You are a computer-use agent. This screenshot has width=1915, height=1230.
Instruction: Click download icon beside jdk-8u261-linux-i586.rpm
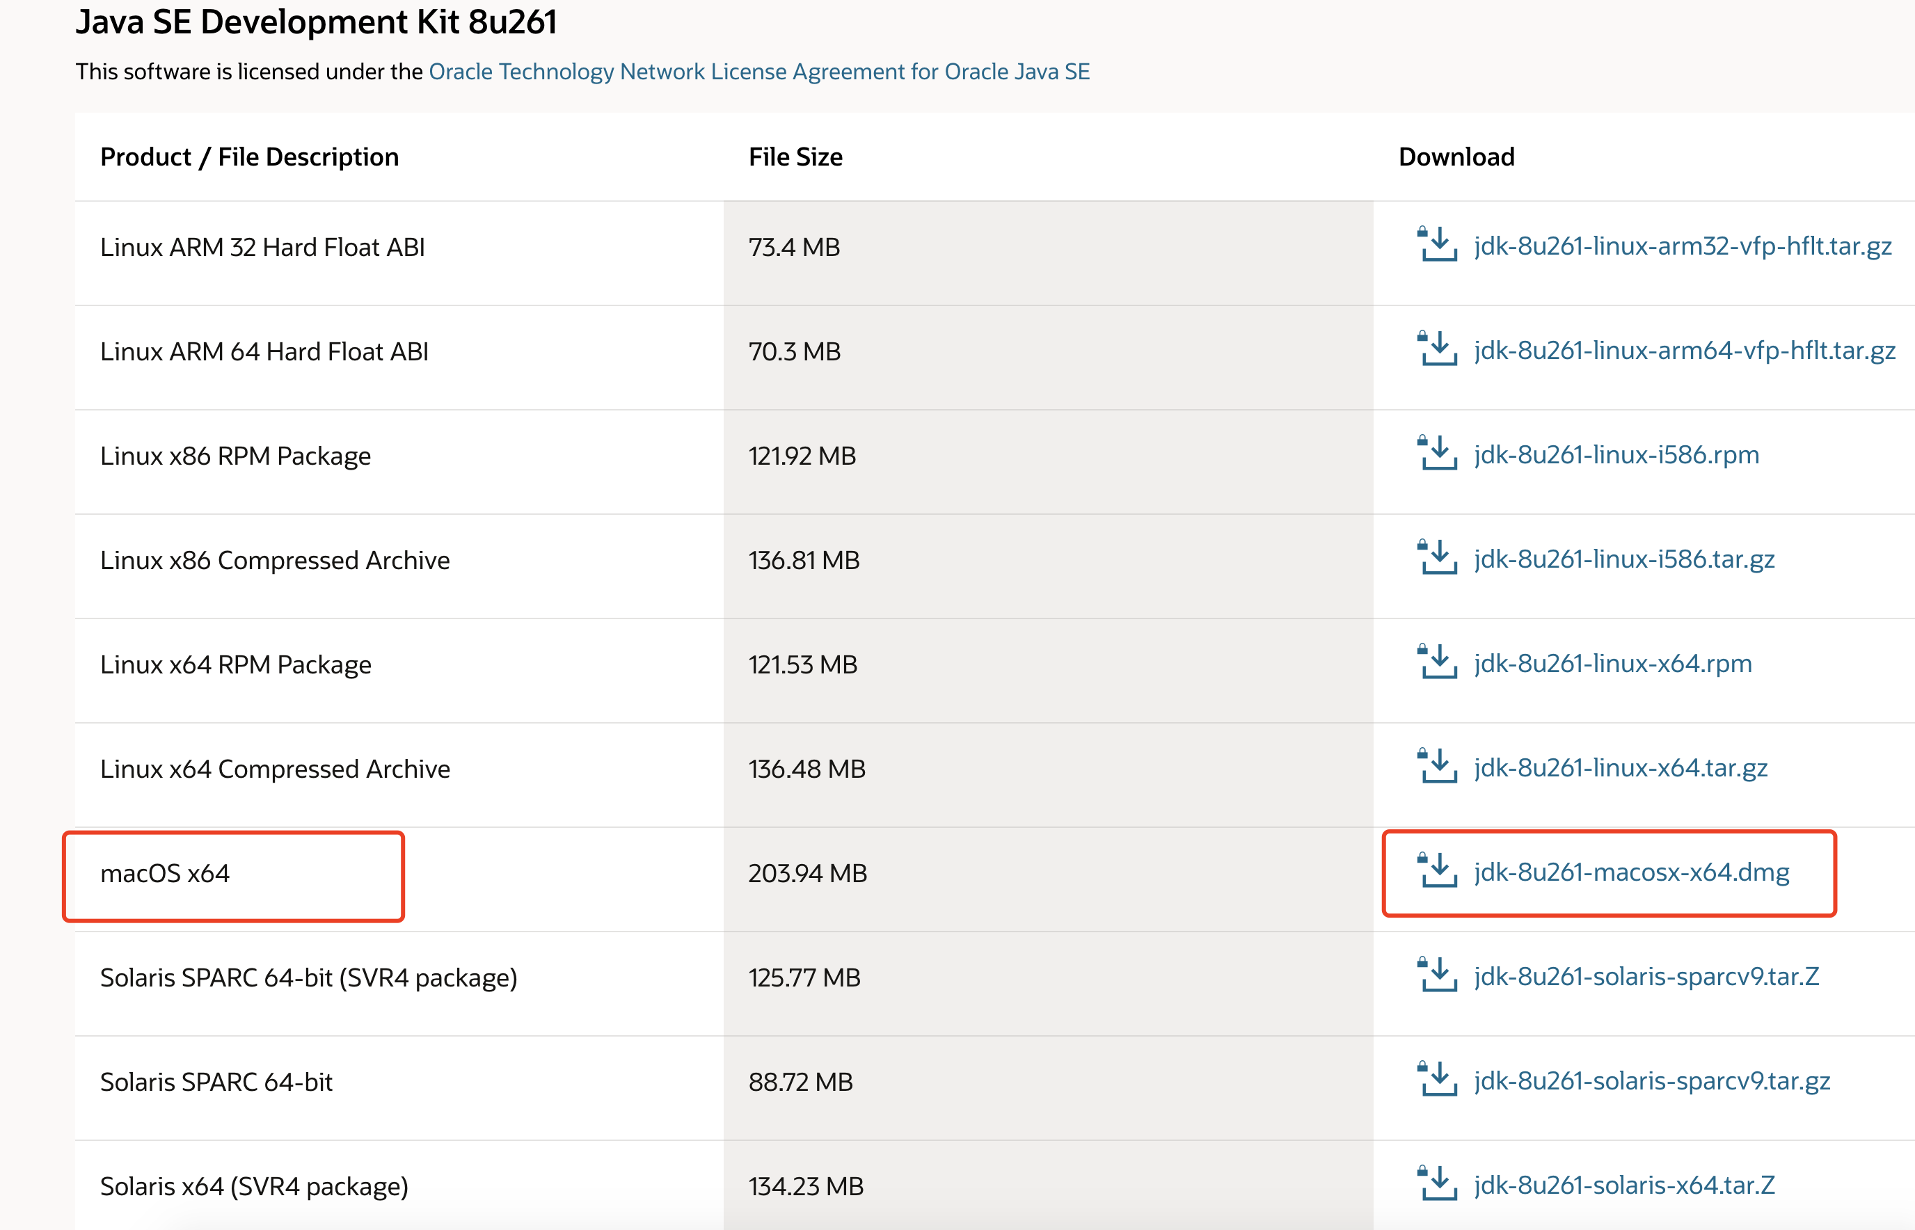1436,453
